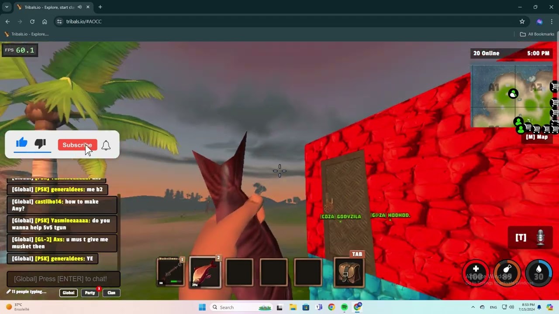Mute the Tribals.io tab audio

click(79, 7)
